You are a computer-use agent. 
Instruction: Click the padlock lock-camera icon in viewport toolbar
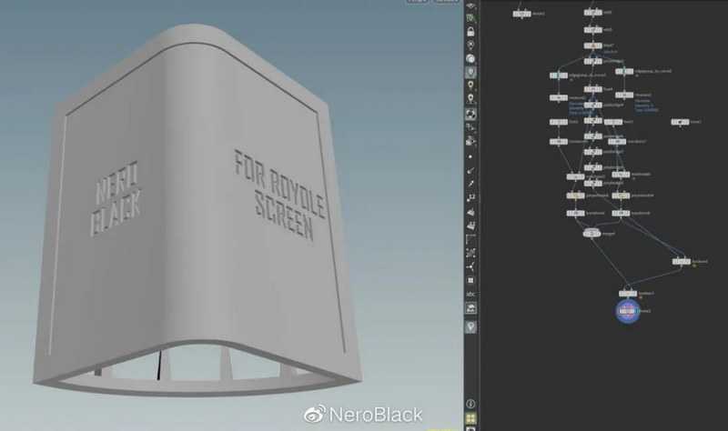point(471,32)
